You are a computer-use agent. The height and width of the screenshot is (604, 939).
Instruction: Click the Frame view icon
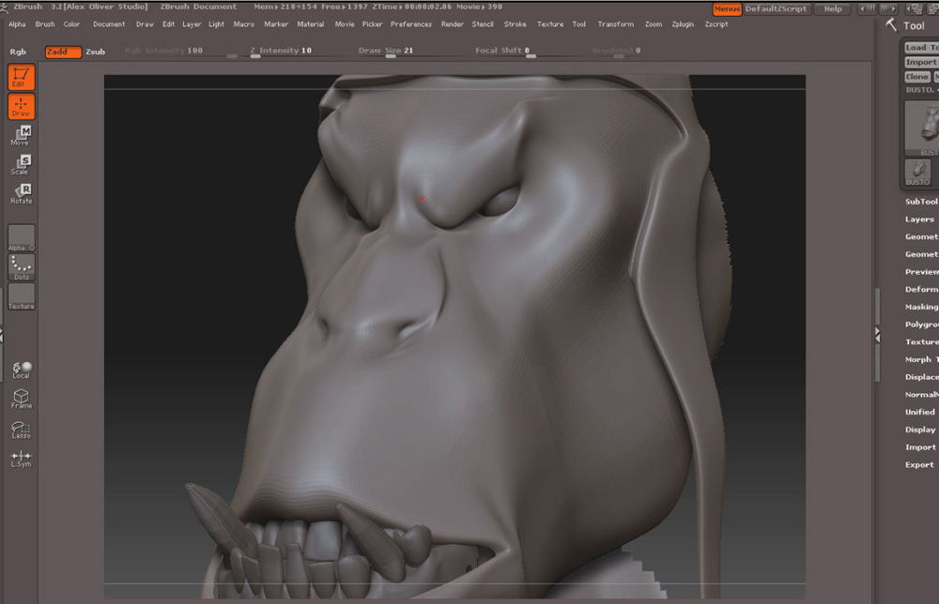21,399
